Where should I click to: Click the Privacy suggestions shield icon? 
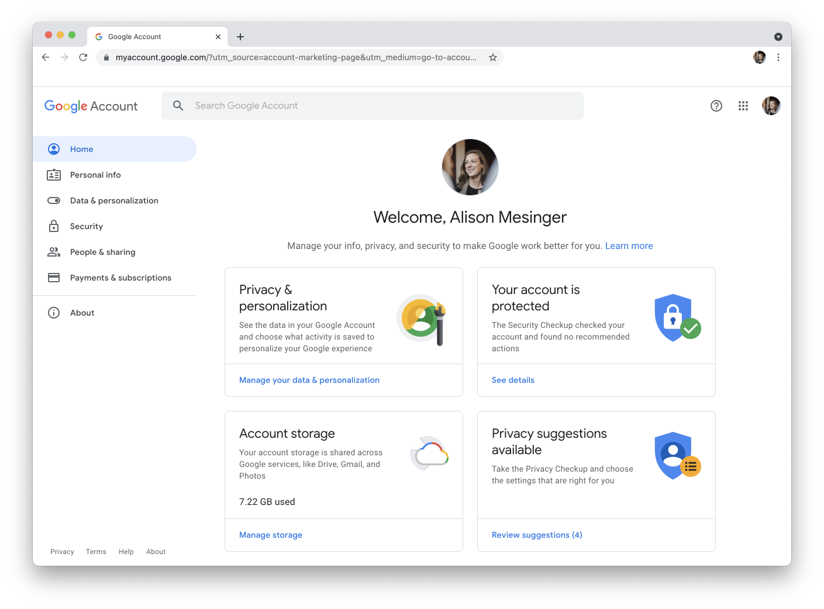click(x=678, y=456)
